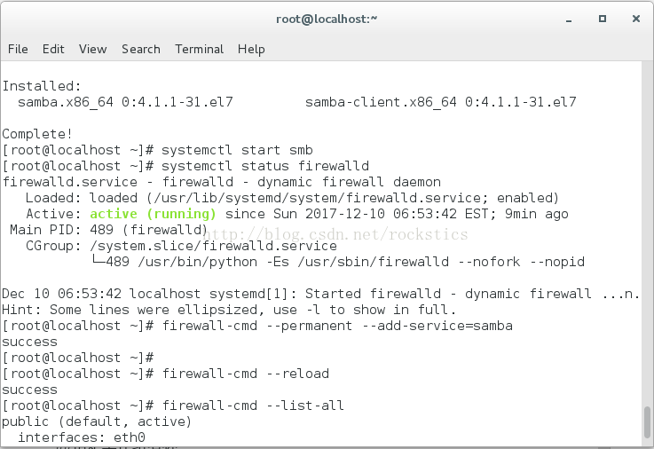This screenshot has width=654, height=449.
Task: Open the View menu
Action: click(93, 49)
